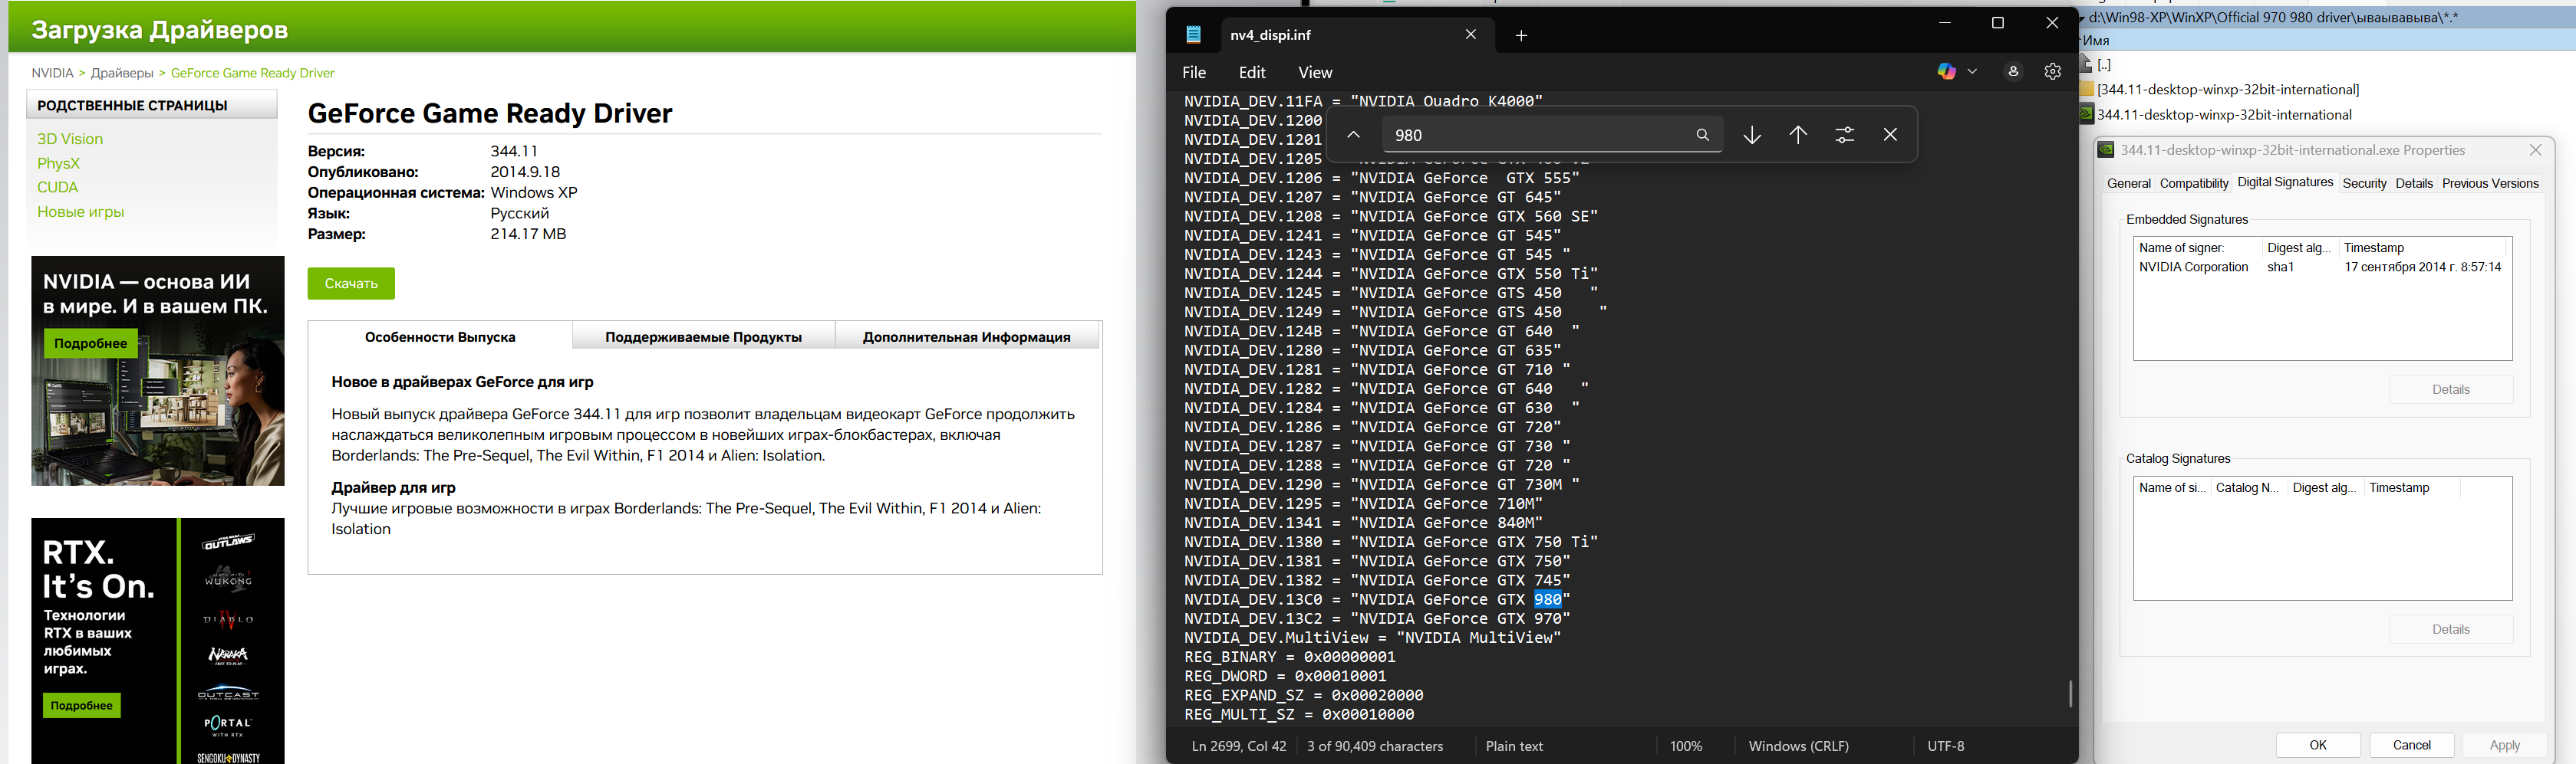
Task: Go to Драйверы in the breadcrumb
Action: coord(122,73)
